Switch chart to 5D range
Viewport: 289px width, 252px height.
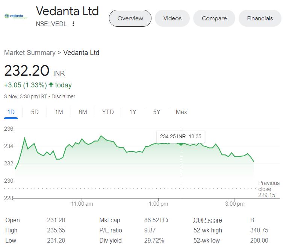point(35,112)
